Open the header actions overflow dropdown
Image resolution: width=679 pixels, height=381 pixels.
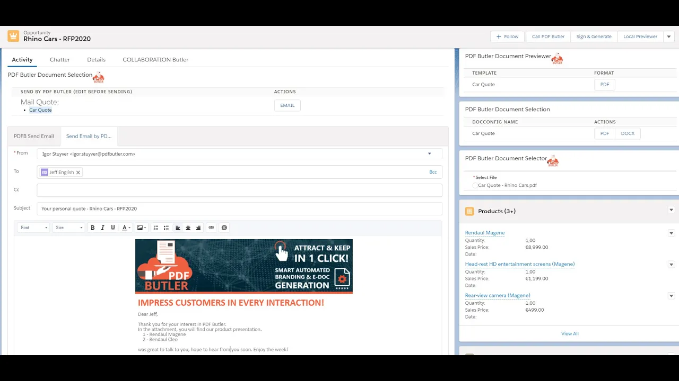668,37
